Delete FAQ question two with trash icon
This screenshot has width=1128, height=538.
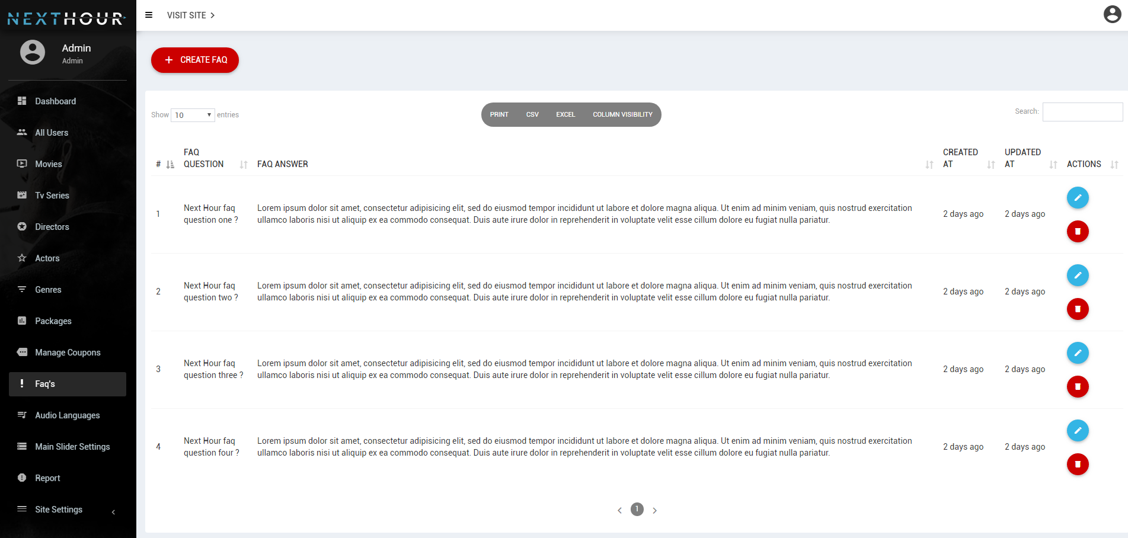pos(1078,309)
